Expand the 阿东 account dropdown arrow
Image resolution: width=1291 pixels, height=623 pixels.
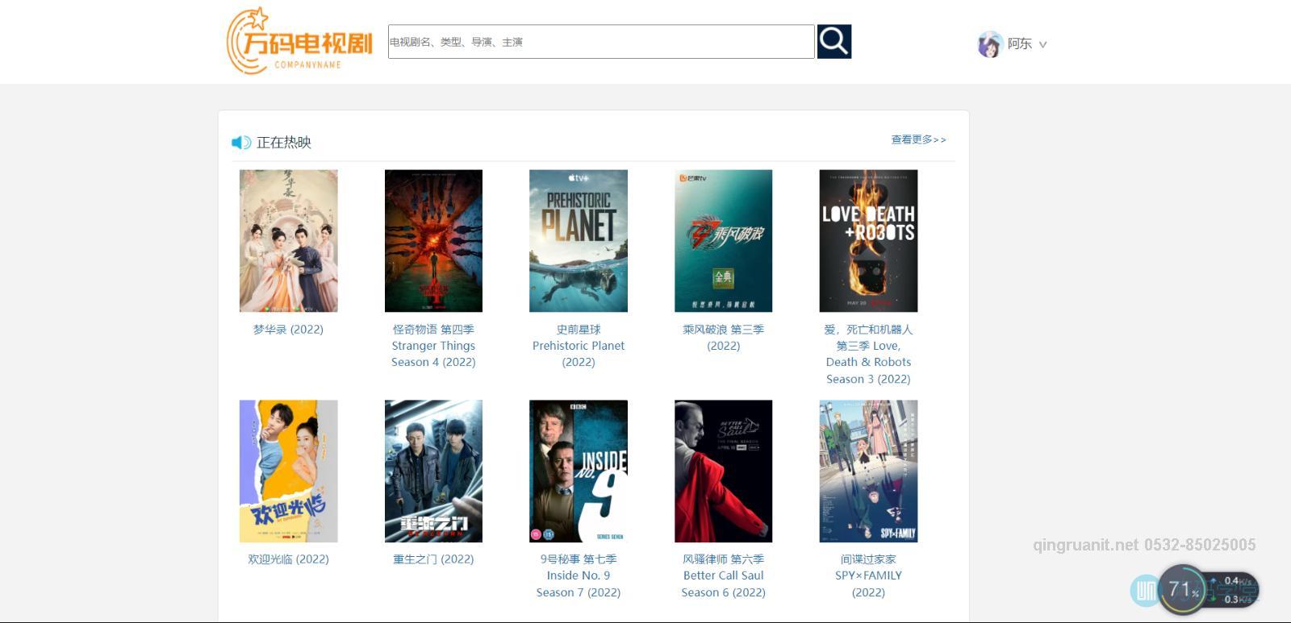[1042, 45]
